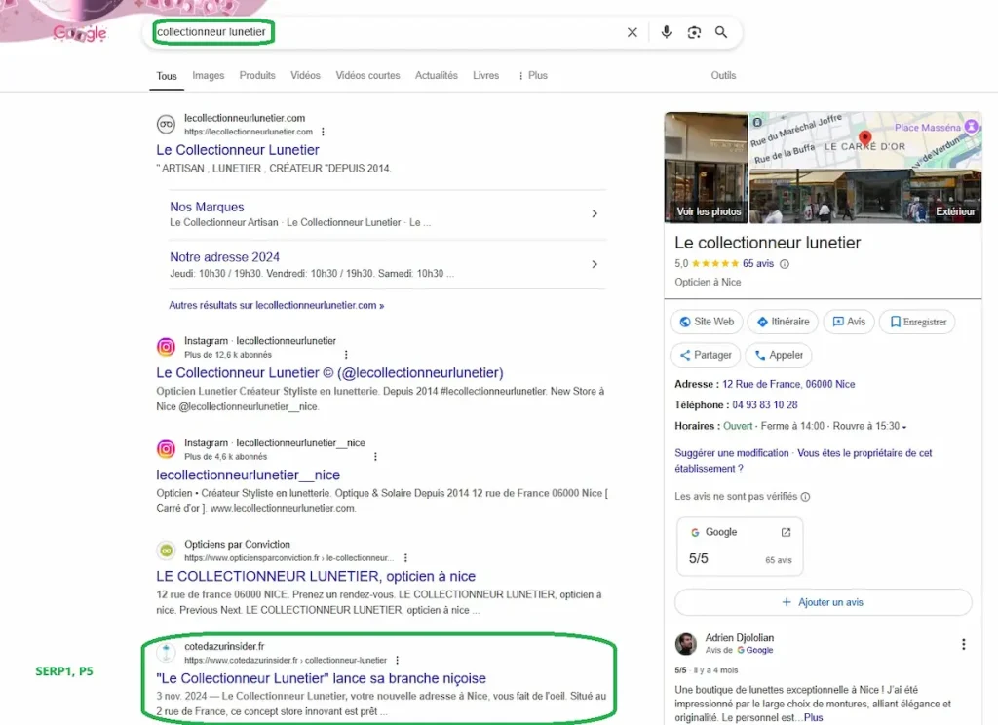The height and width of the screenshot is (725, 998).
Task: Open Voir les photos thumbnail
Action: pyautogui.click(x=707, y=168)
